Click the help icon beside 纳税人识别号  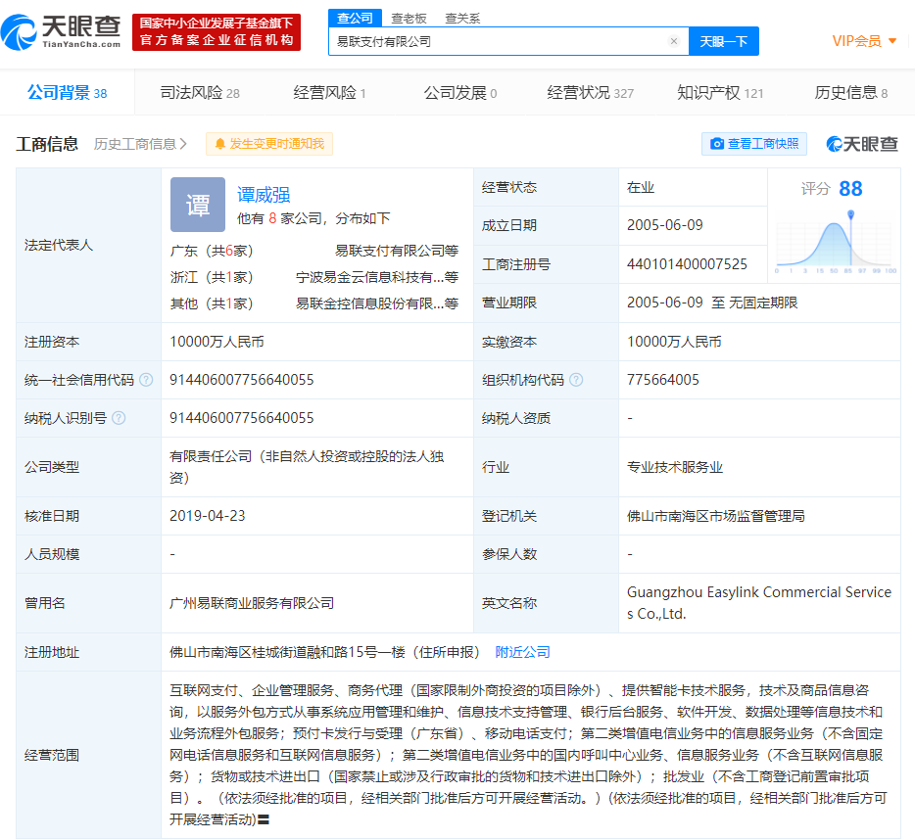119,418
